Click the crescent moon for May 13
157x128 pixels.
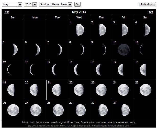pos(32,70)
